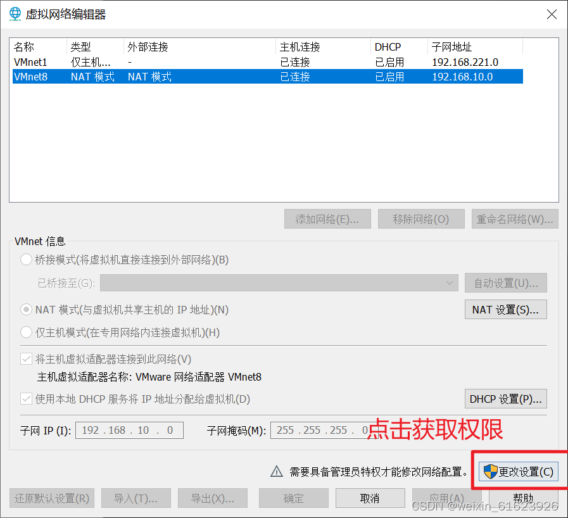Click the 添加网络(E) button
This screenshot has width=568, height=518.
327,219
